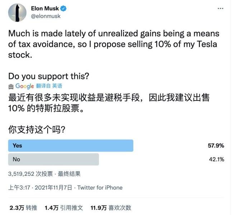
Task: Open the three-dot more options menu
Action: coord(220,9)
